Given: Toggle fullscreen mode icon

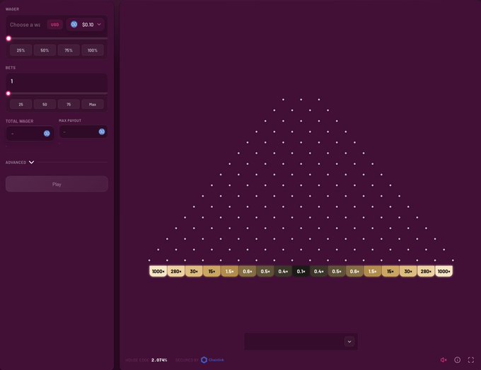Looking at the screenshot, I should click(471, 360).
